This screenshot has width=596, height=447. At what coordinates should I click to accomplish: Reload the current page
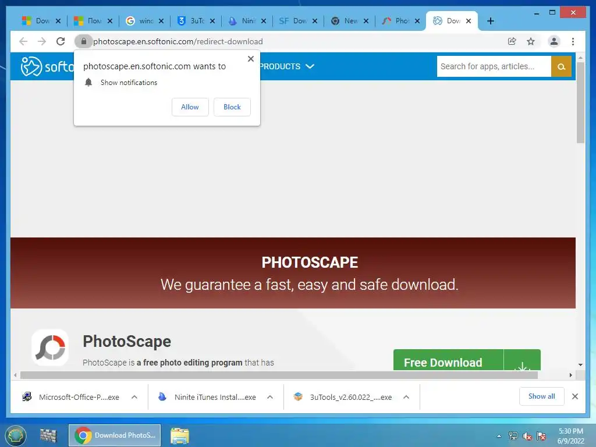tap(61, 41)
